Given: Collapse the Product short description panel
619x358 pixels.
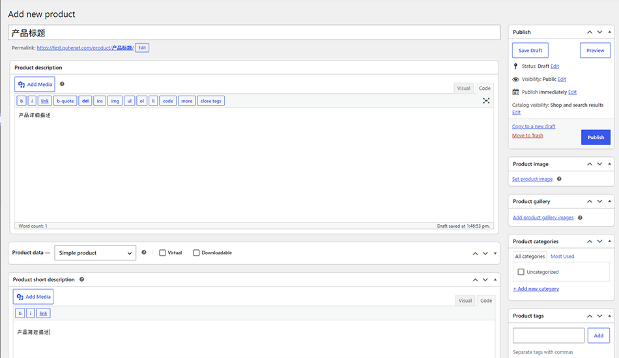Looking at the screenshot, I should 495,279.
